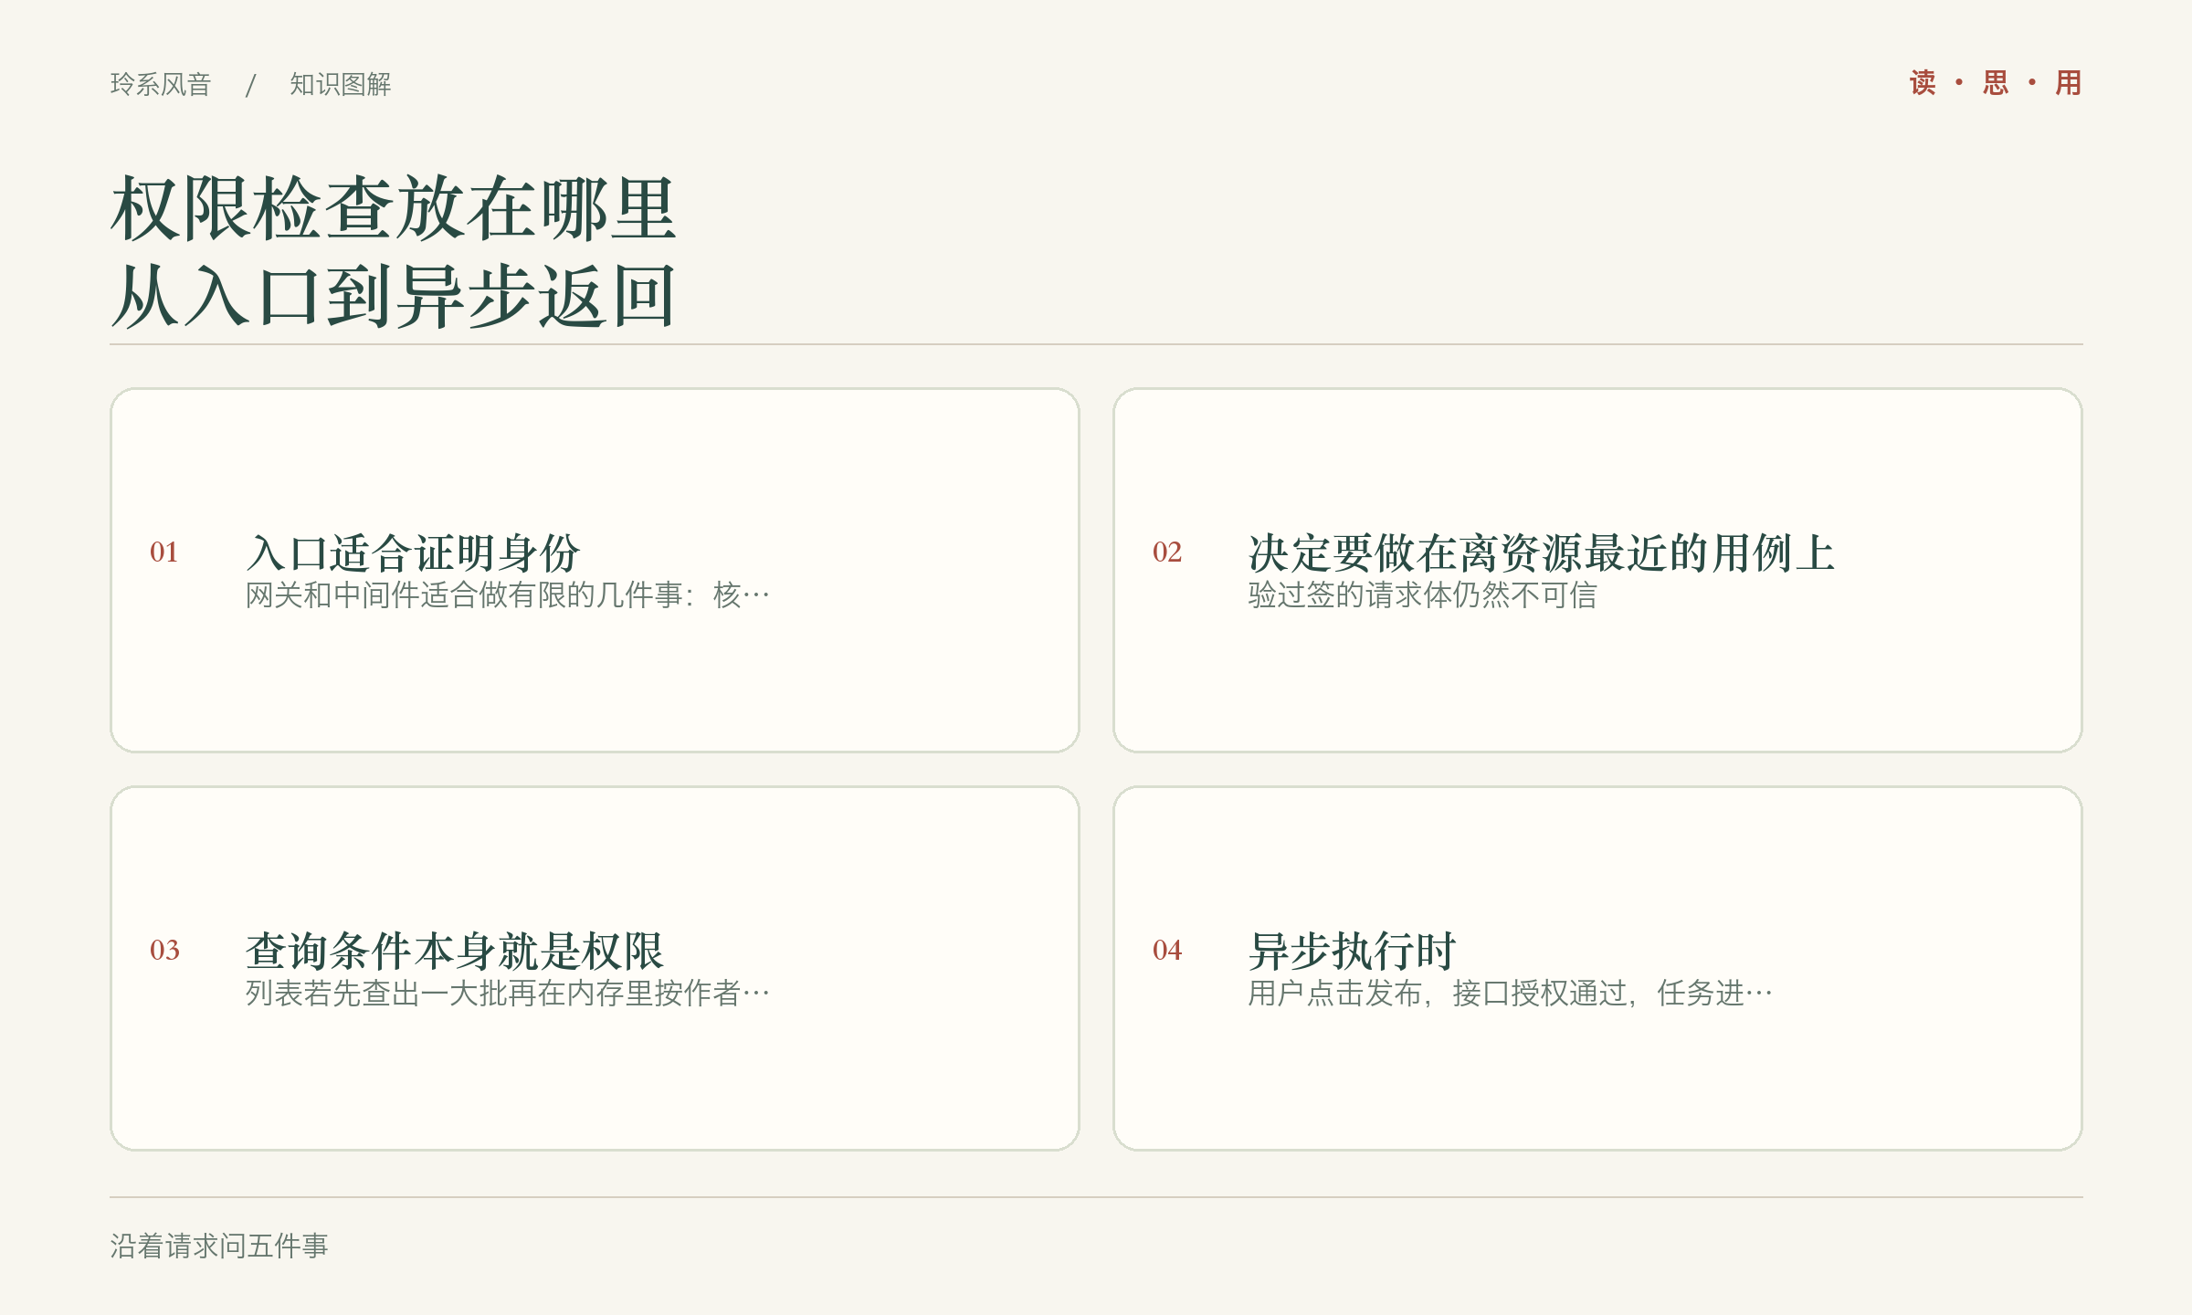Image resolution: width=2192 pixels, height=1315 pixels.
Task: Click the title line 从入口到异步返回
Action: point(394,296)
